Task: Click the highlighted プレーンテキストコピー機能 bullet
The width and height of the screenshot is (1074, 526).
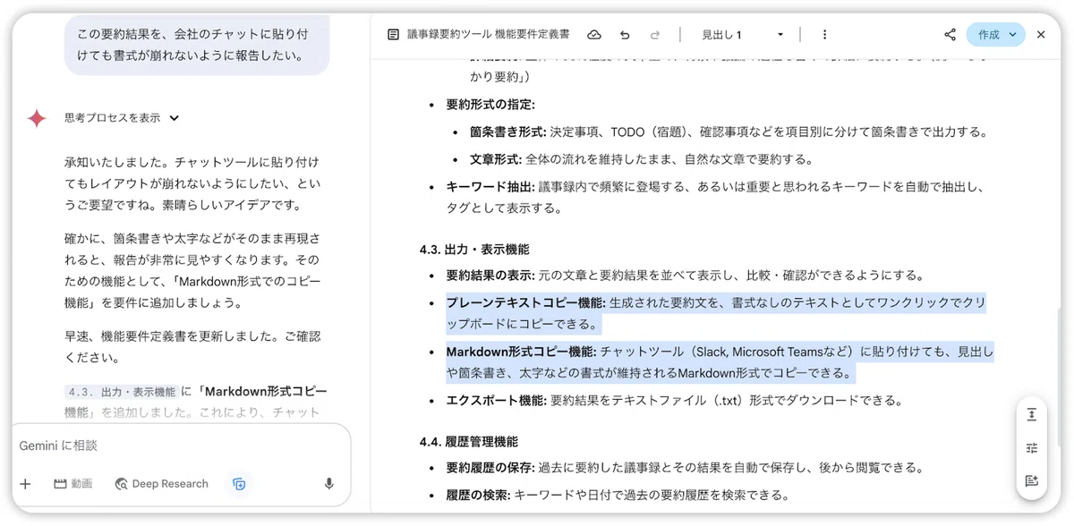Action: coord(716,313)
